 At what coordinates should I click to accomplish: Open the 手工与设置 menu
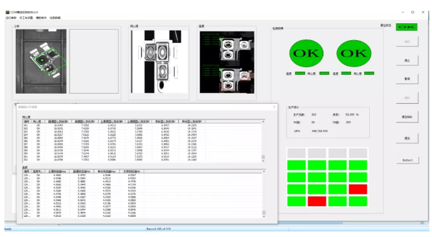(26, 18)
